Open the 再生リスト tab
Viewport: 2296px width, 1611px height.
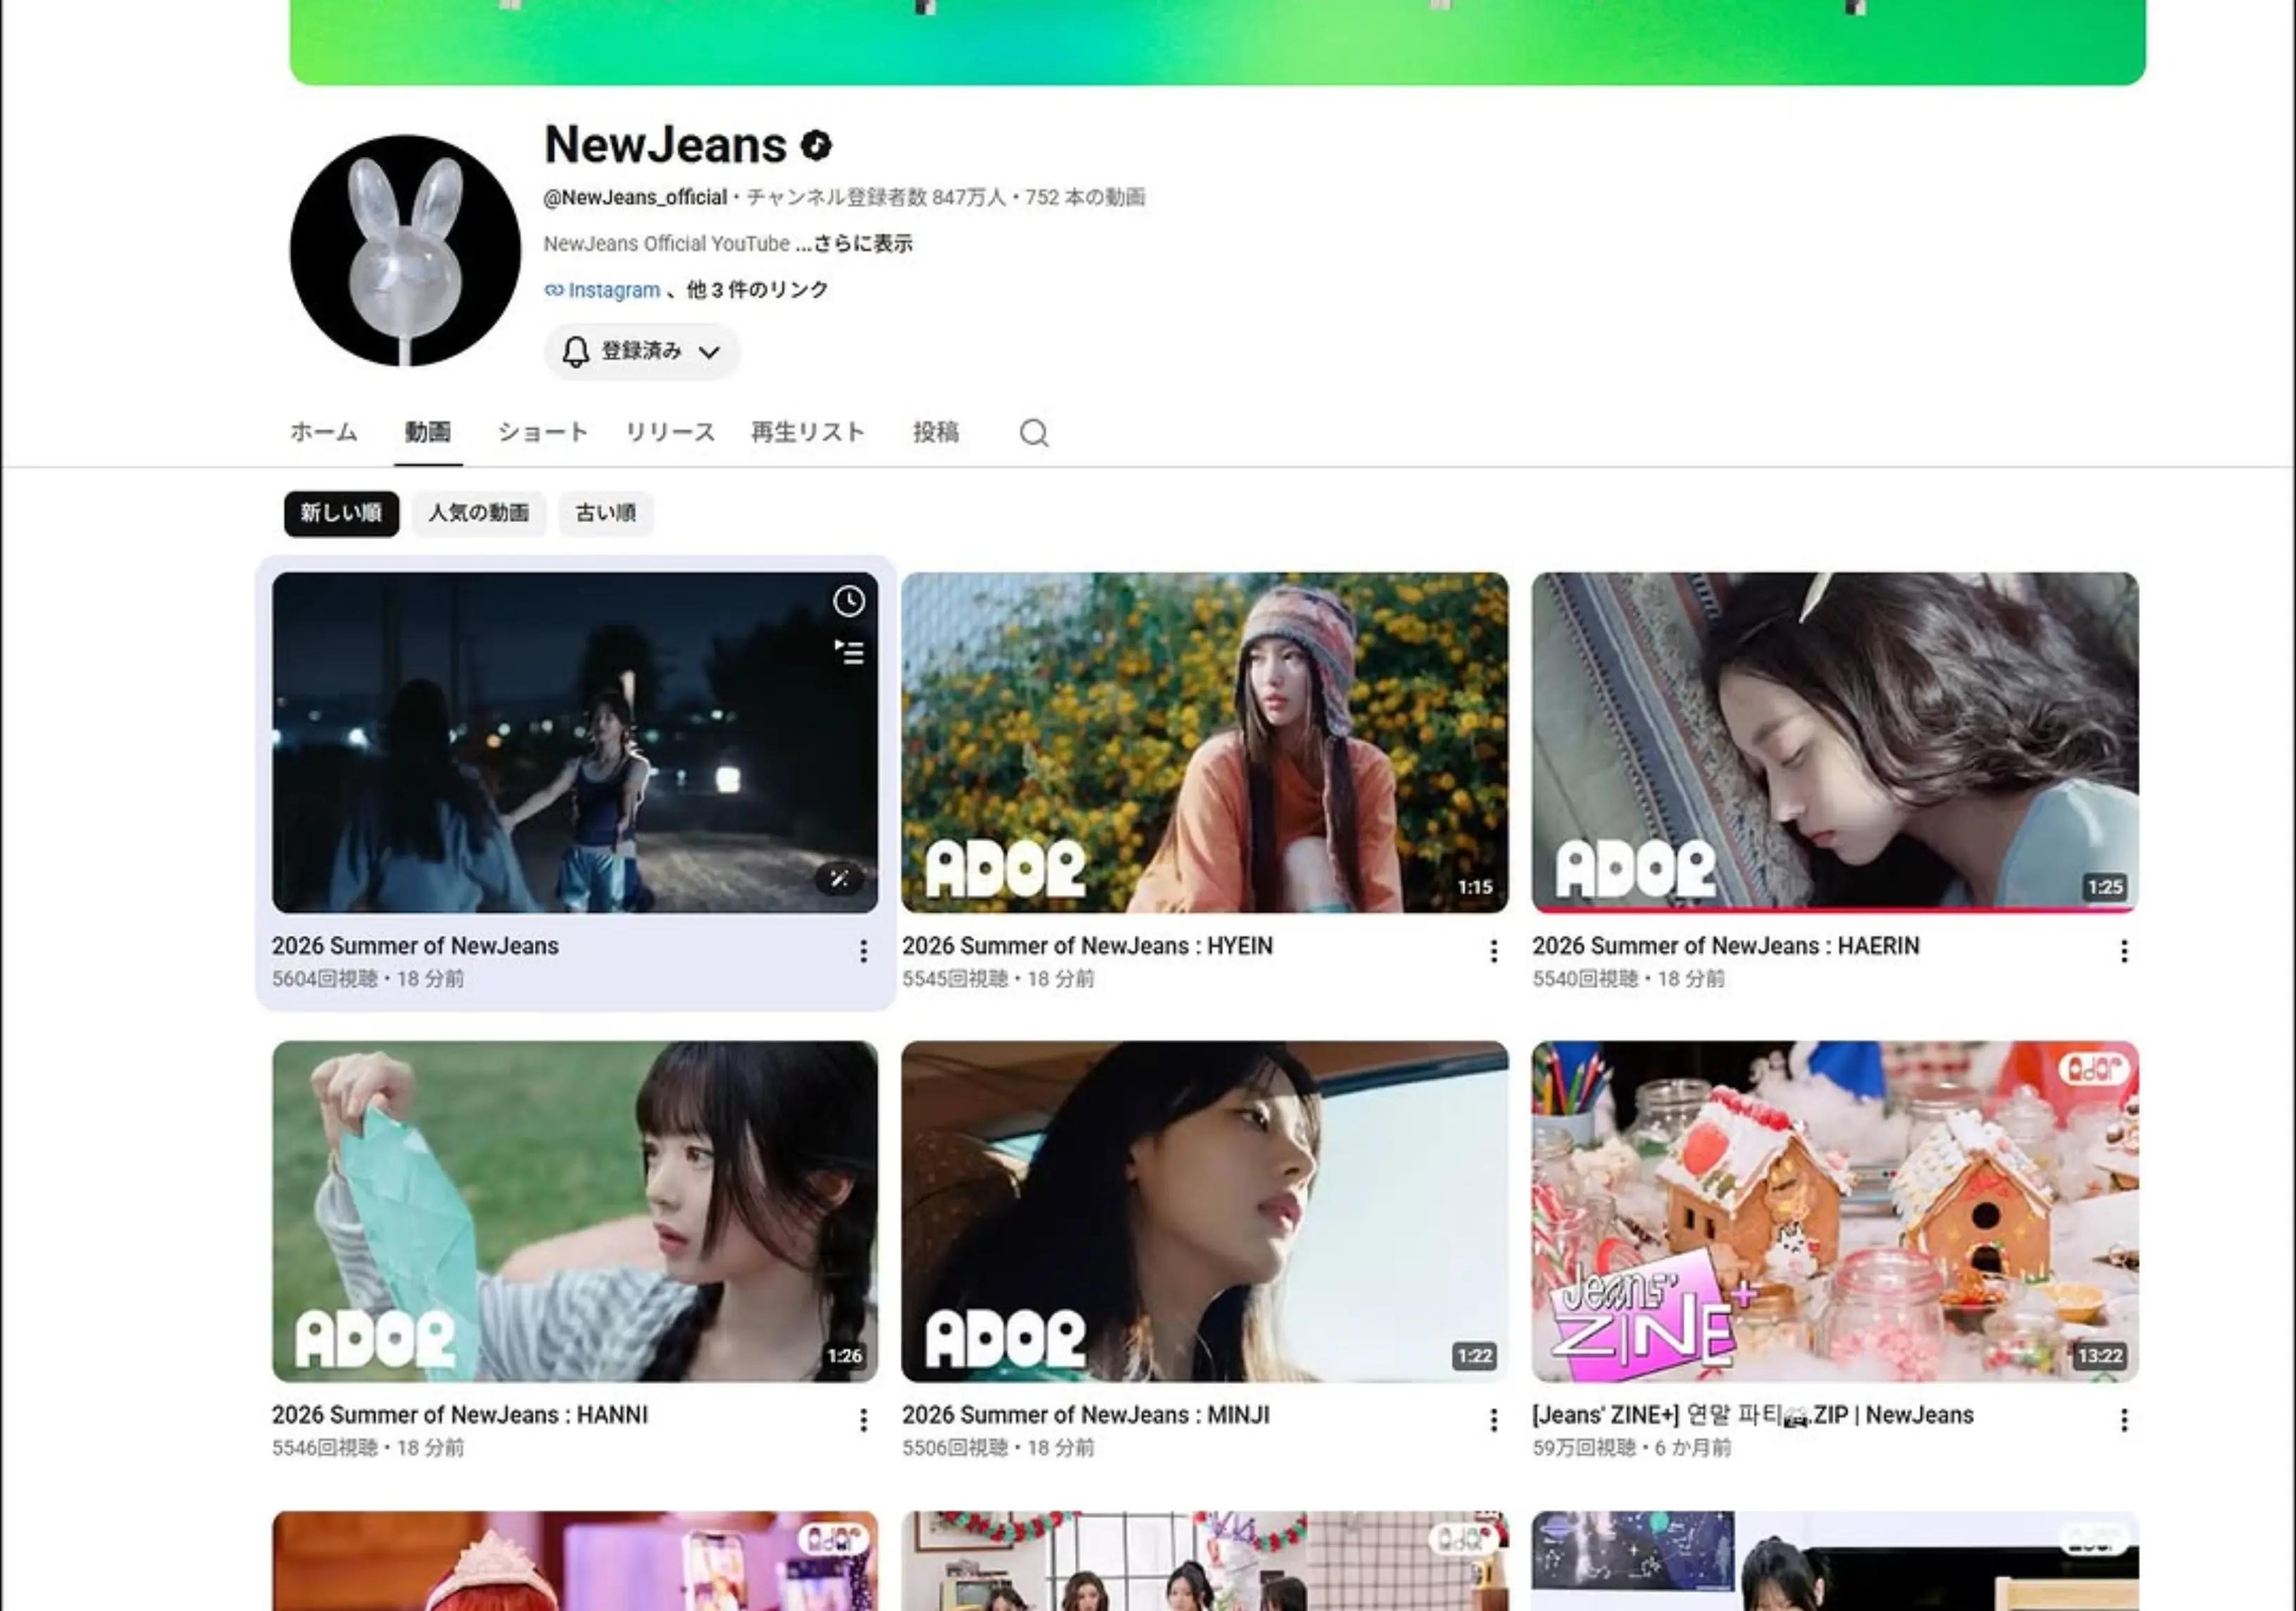[x=808, y=432]
